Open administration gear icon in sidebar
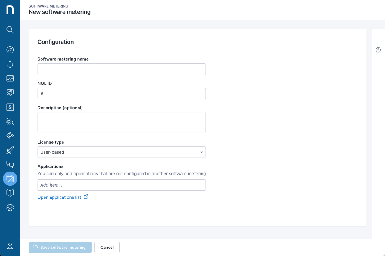 (10, 207)
